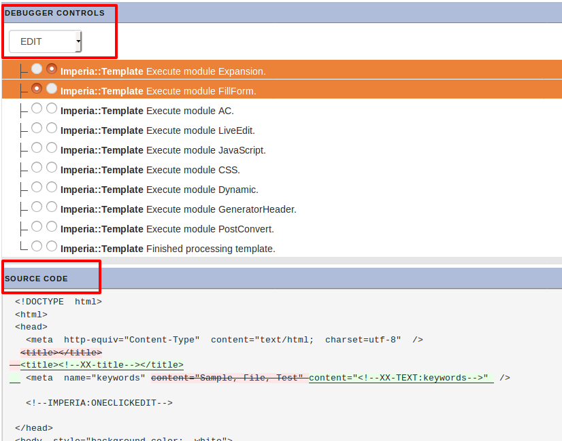This screenshot has height=441, width=562.
Task: Select second radio button for GeneratorHeader module
Action: click(x=52, y=207)
